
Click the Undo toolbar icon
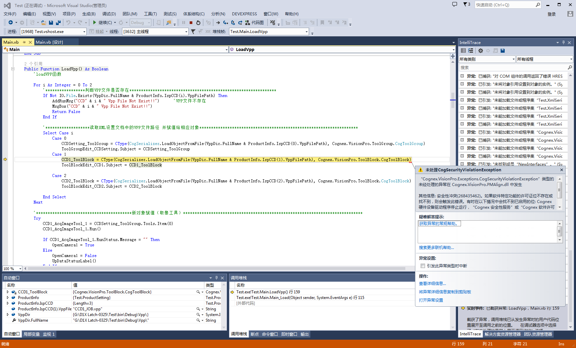click(x=68, y=22)
